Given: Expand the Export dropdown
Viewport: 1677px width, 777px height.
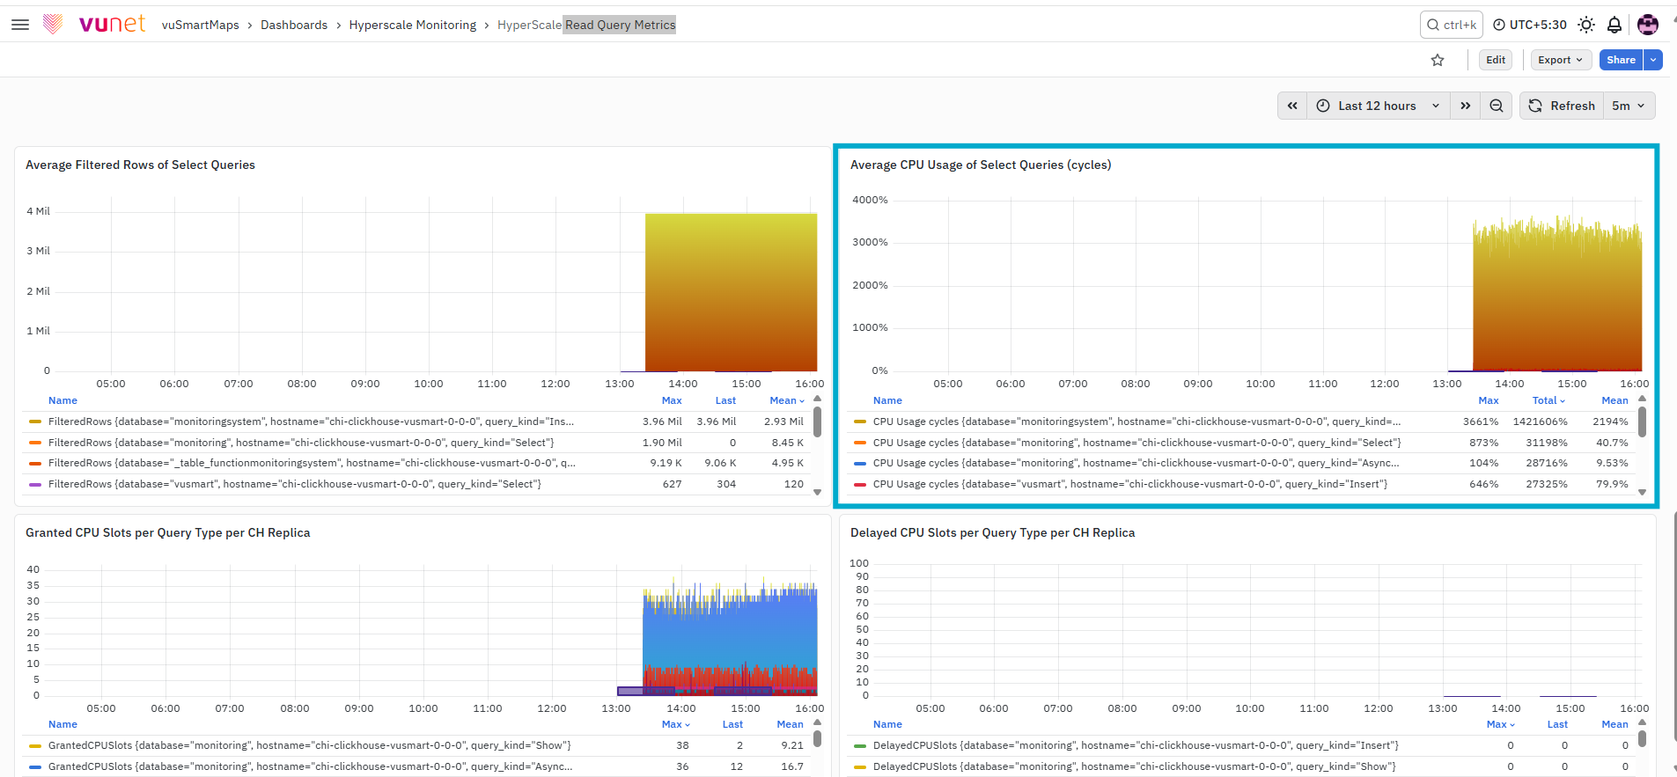Looking at the screenshot, I should (1561, 60).
